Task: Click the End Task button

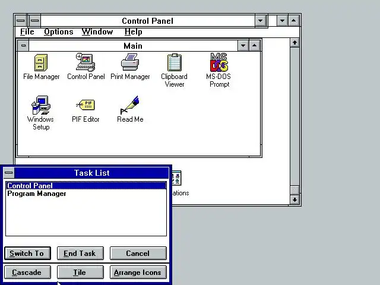Action: [x=80, y=254]
